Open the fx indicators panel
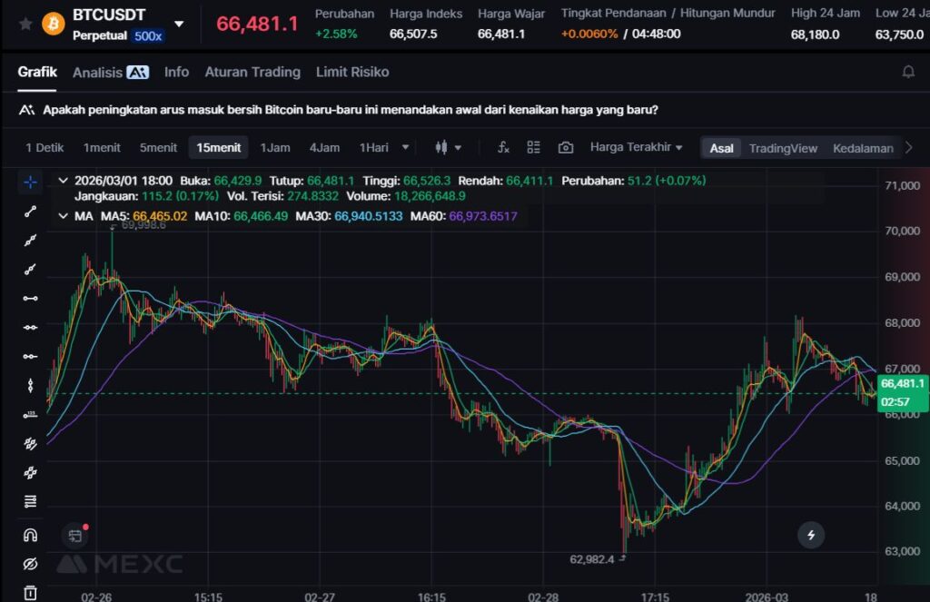The width and height of the screenshot is (930, 602). click(503, 147)
